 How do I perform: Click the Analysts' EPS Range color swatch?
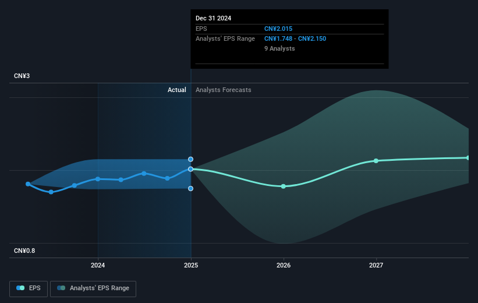pyautogui.click(x=61, y=288)
